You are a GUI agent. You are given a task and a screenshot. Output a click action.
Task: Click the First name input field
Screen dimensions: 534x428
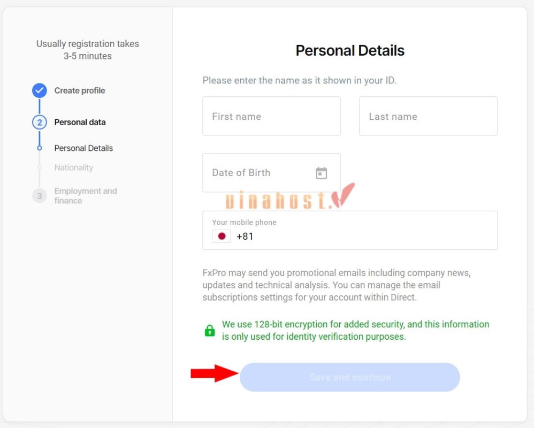click(x=271, y=116)
